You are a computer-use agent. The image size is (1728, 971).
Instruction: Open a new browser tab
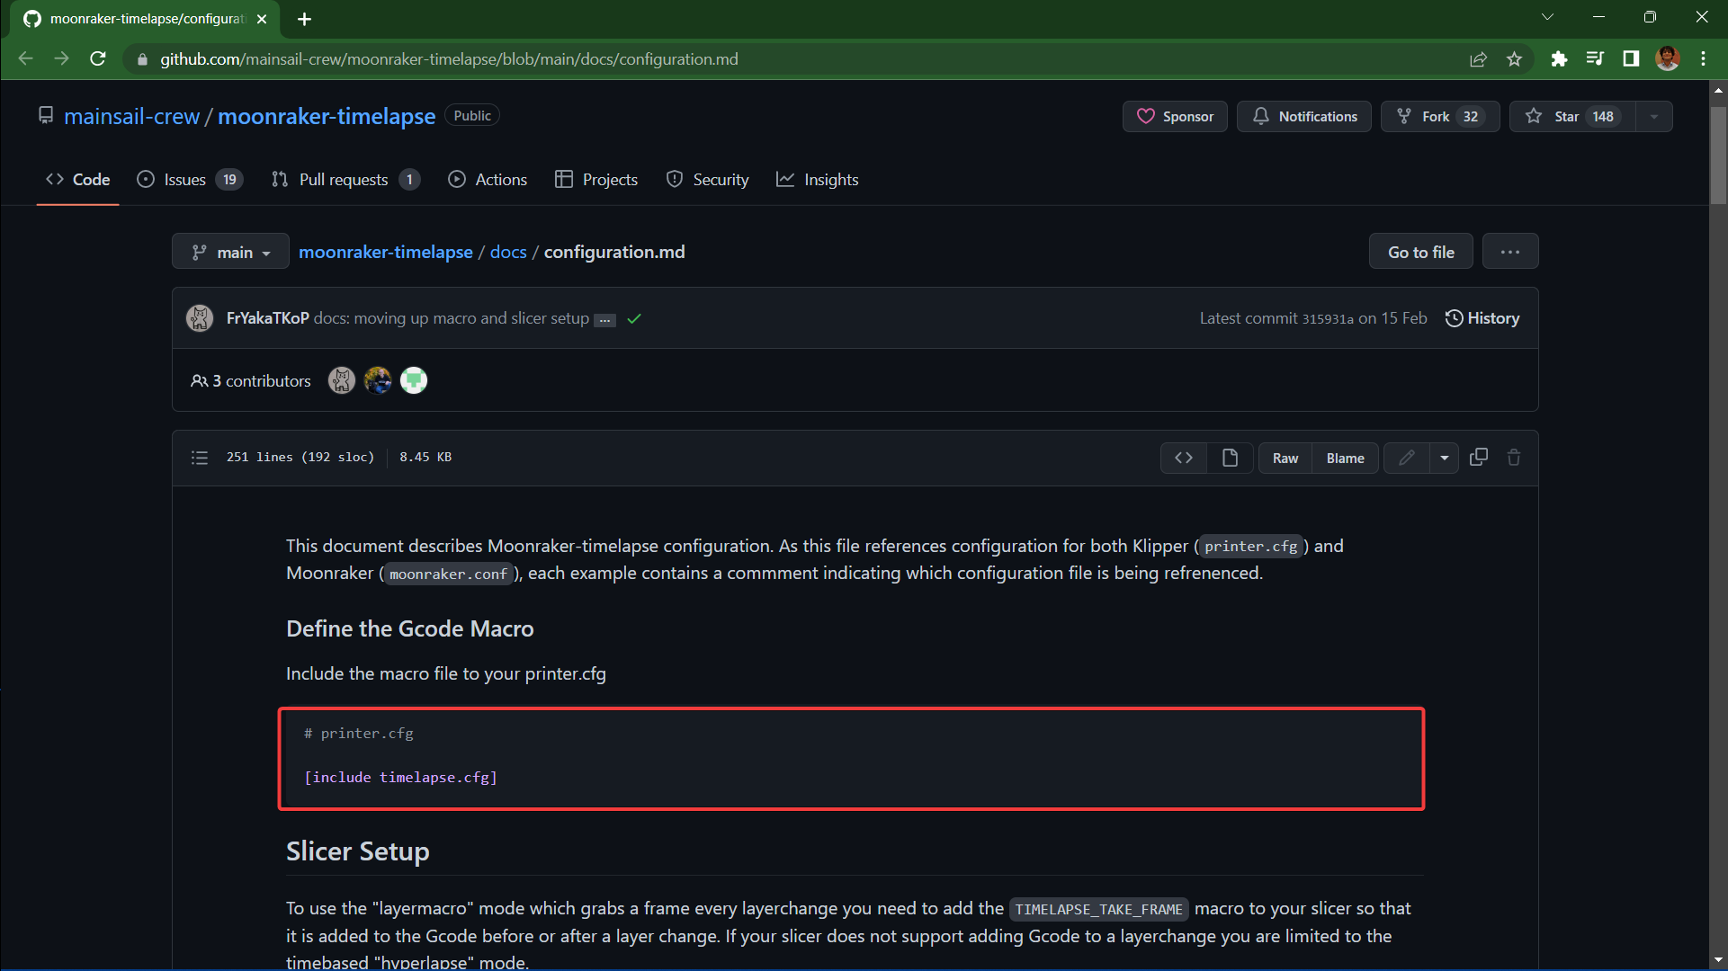304,19
